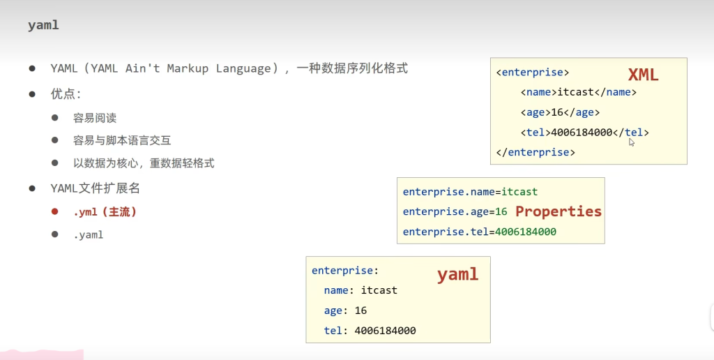This screenshot has height=360, width=714.
Task: Click the '.yaml' extension bullet text
Action: coord(88,235)
